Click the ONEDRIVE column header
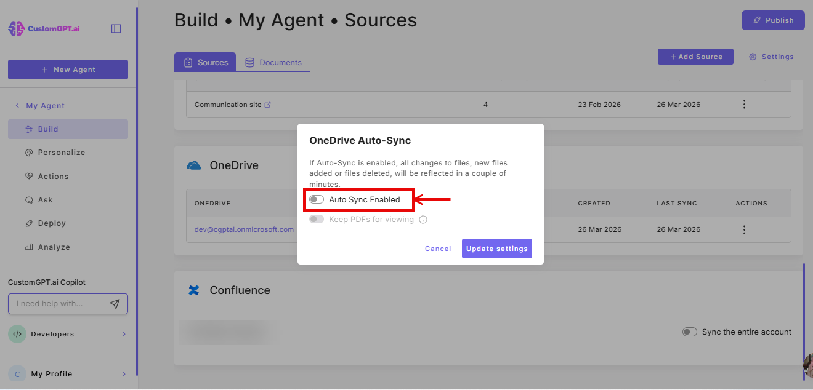Screen dimensions: 813x390 pyautogui.click(x=212, y=203)
